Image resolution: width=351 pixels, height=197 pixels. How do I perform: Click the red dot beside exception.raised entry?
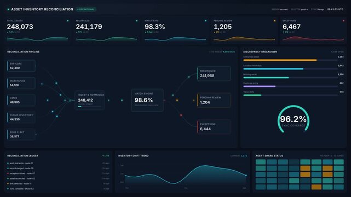pyautogui.click(x=8, y=173)
